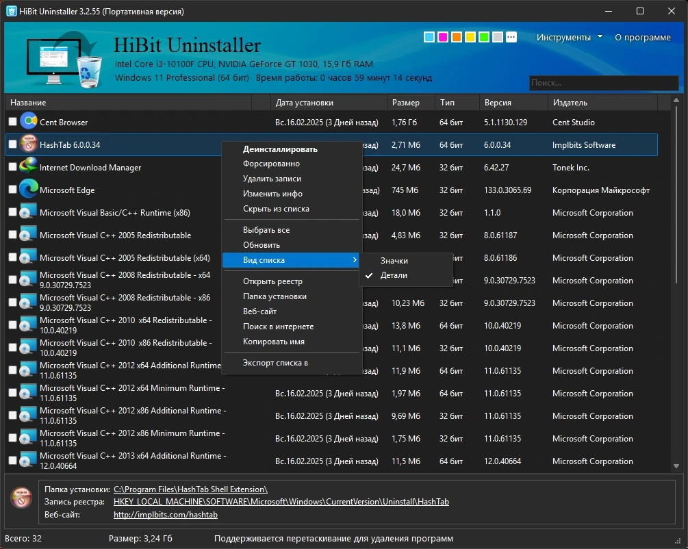Pick the orange theme color swatch
The image size is (688, 549).
pyautogui.click(x=457, y=37)
